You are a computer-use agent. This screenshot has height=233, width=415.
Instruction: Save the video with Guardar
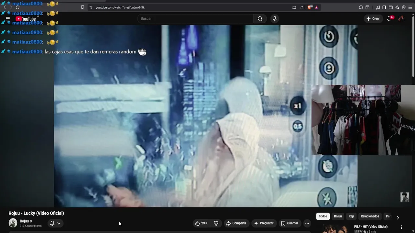pos(290,223)
